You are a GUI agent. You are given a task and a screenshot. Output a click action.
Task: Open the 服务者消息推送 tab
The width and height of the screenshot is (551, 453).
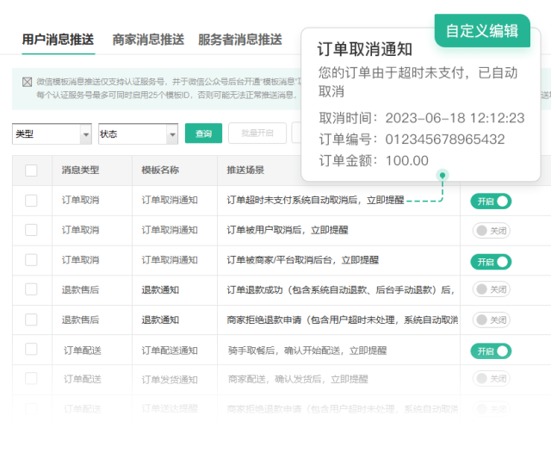[x=240, y=40]
